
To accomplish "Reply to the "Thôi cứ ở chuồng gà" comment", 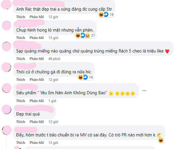I will click(x=37, y=80).
